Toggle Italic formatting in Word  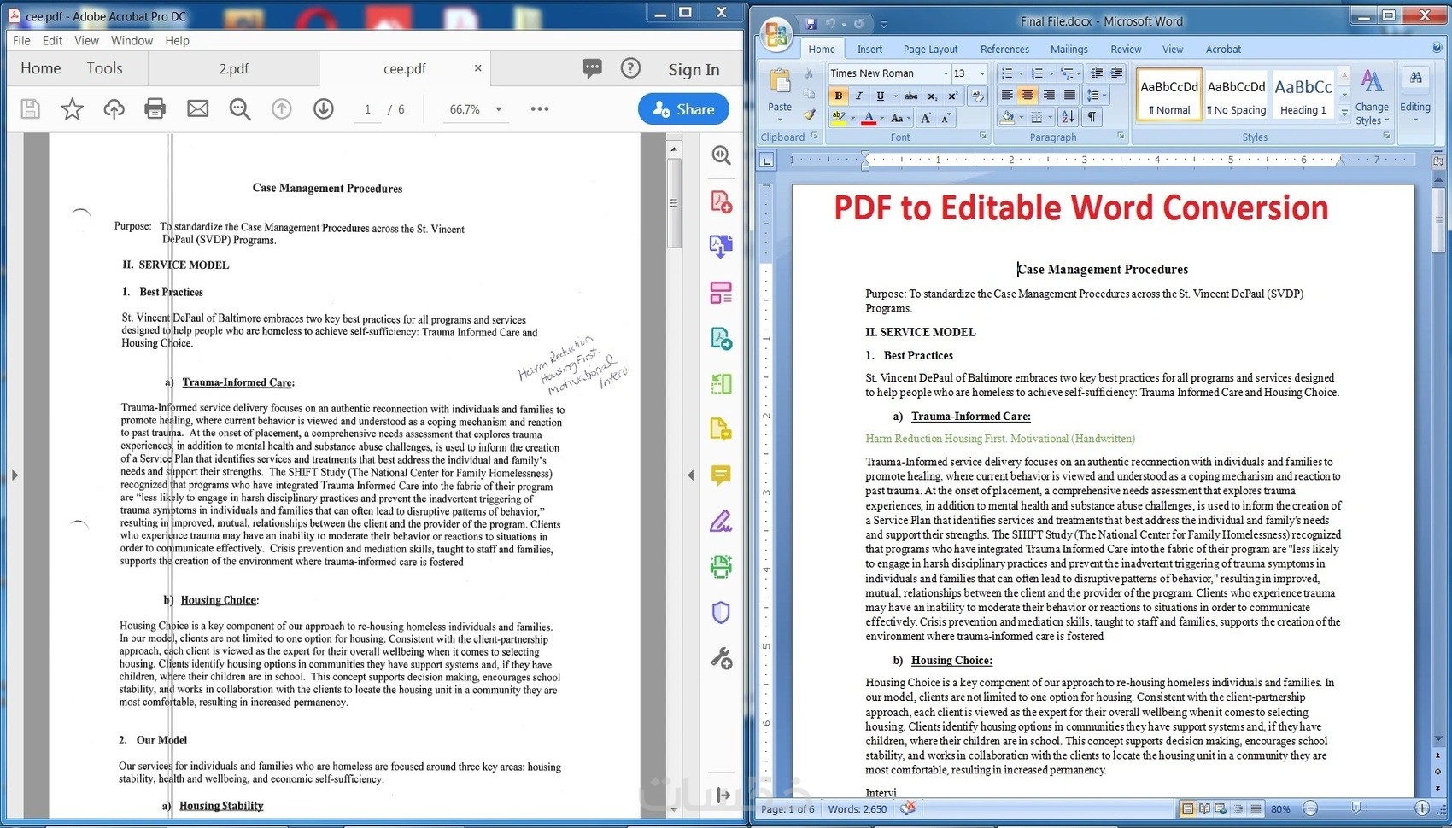pyautogui.click(x=859, y=96)
